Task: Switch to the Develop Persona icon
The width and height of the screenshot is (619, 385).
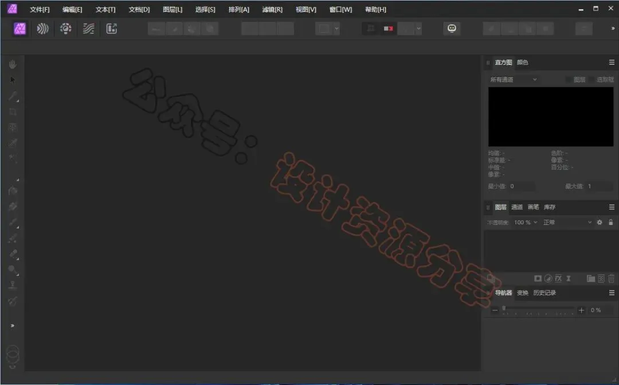Action: [x=65, y=29]
